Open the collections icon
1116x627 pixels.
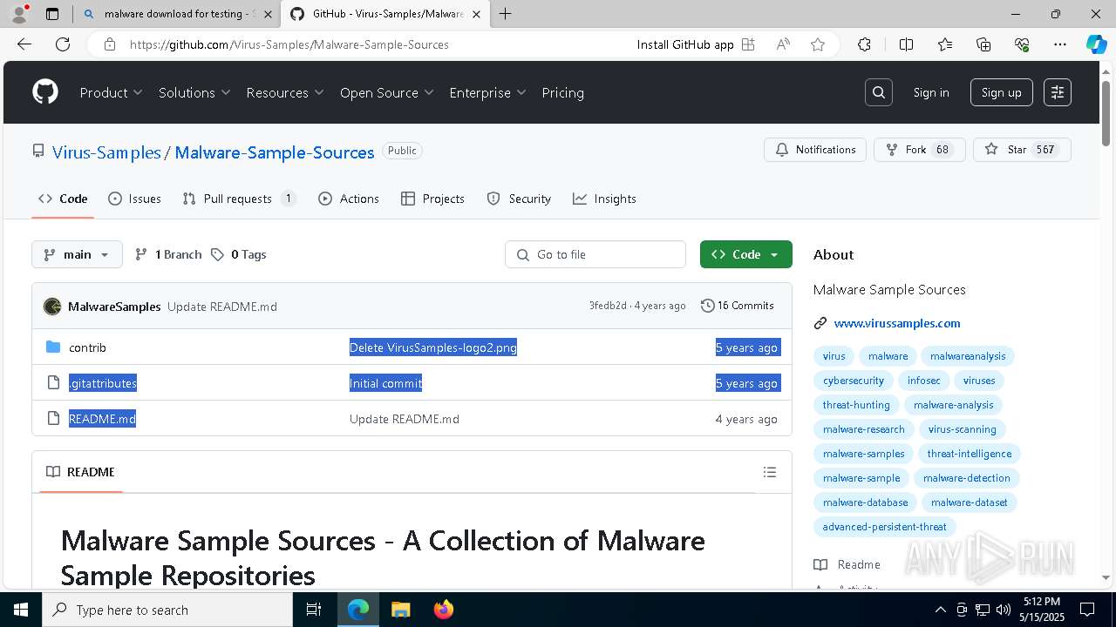point(983,44)
